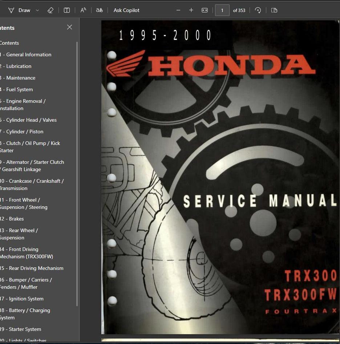Select Front Wheel / Suspension / Steering
The height and width of the screenshot is (344, 340).
point(24,203)
